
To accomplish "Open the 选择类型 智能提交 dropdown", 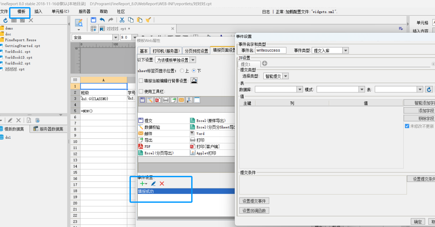I will click(x=286, y=76).
